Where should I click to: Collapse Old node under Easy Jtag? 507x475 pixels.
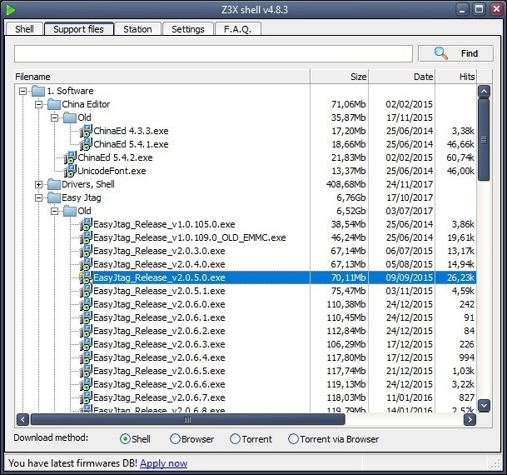tap(55, 212)
